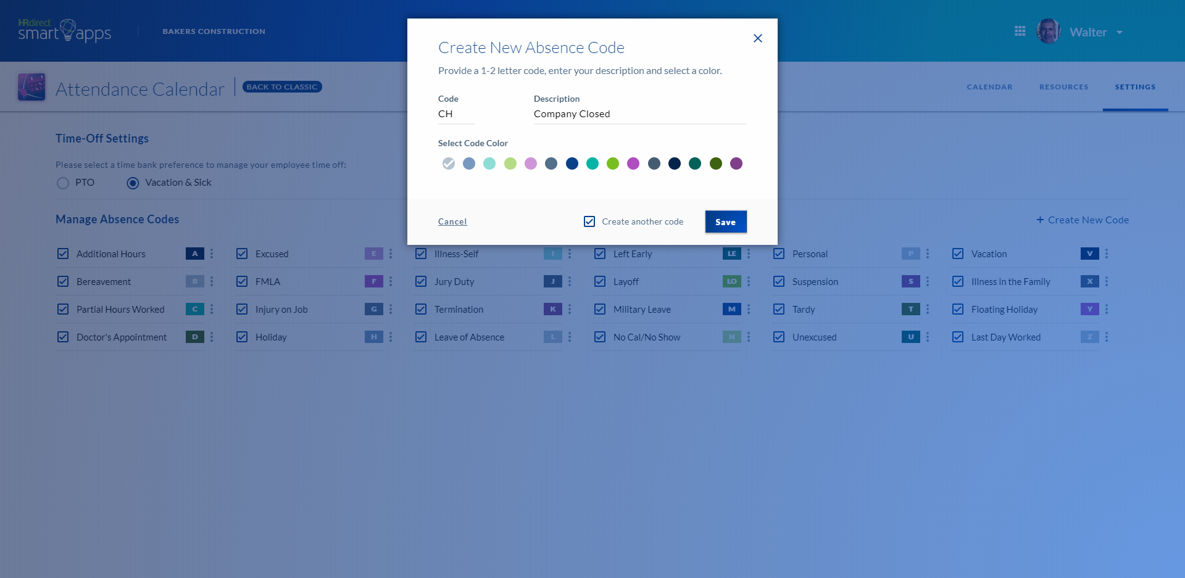Click the LE badge for Left Early
1185x578 pixels.
732,254
